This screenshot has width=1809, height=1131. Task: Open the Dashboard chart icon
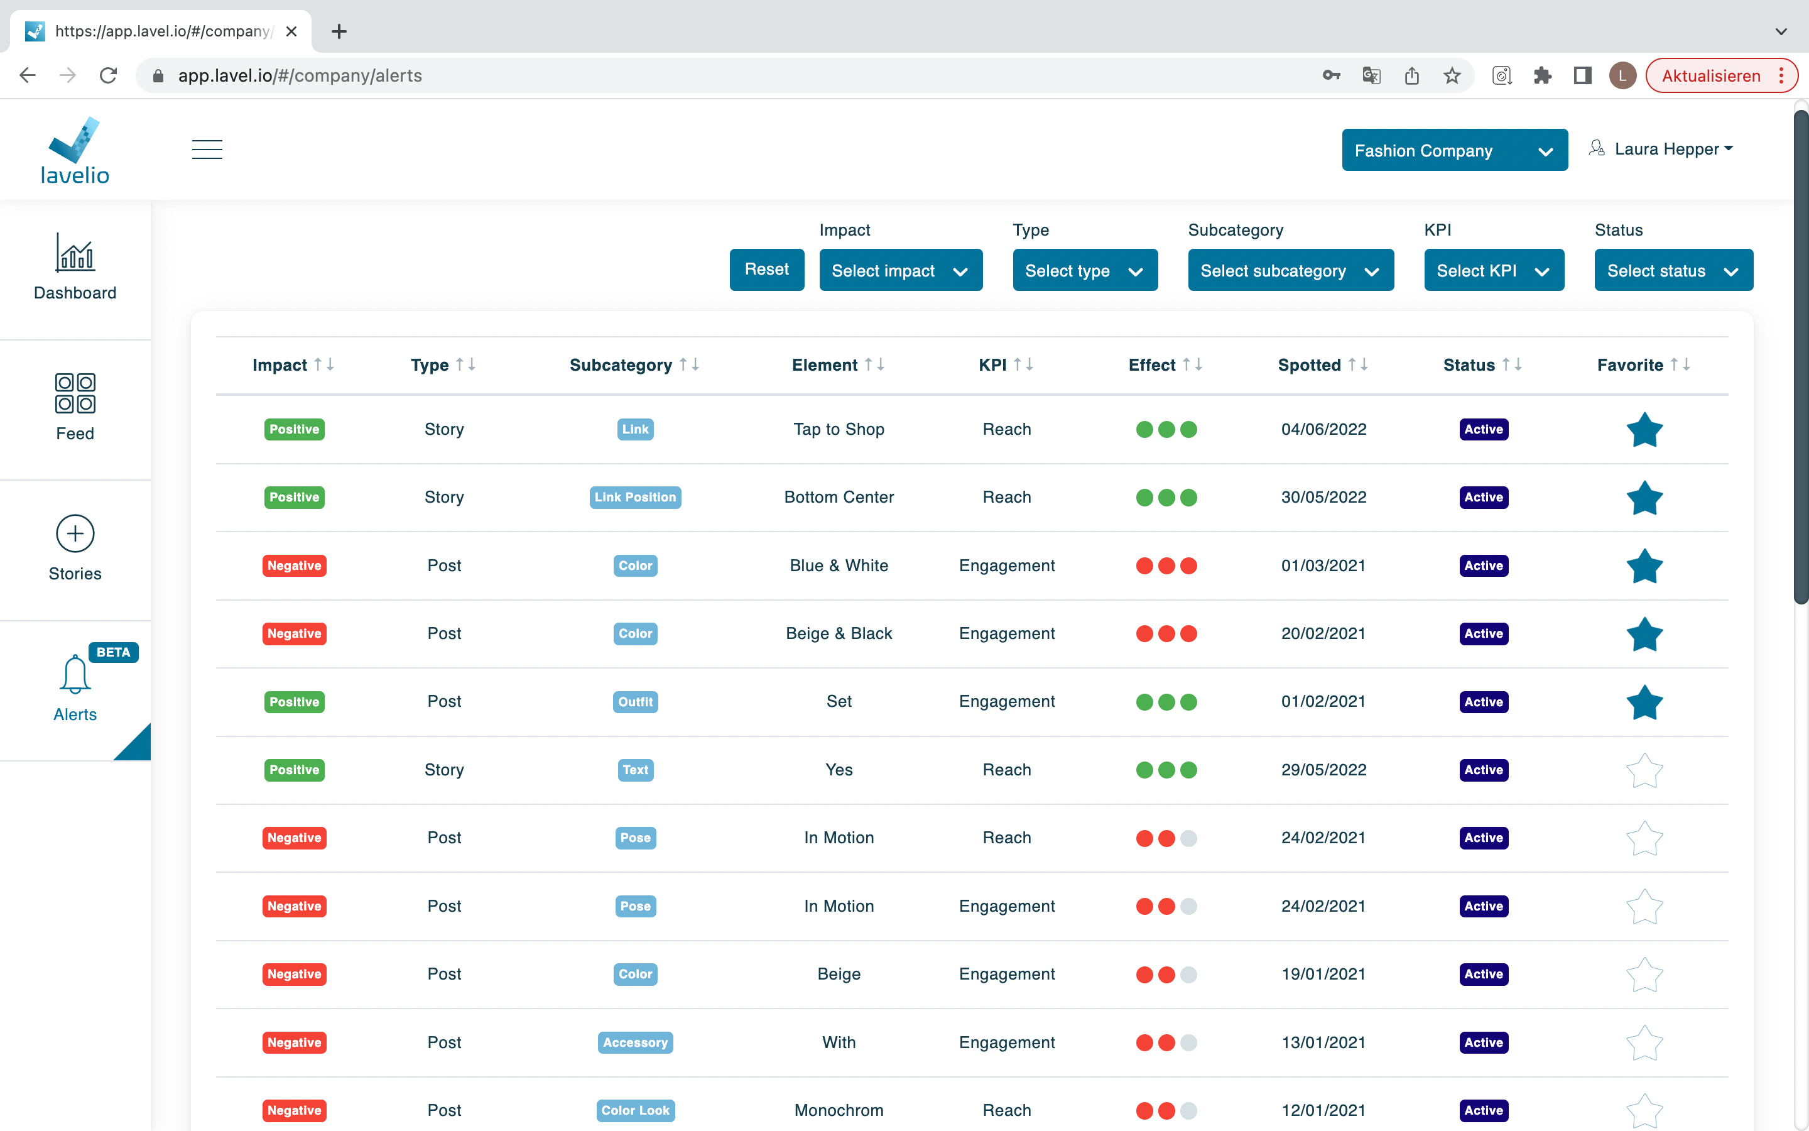pos(75,252)
